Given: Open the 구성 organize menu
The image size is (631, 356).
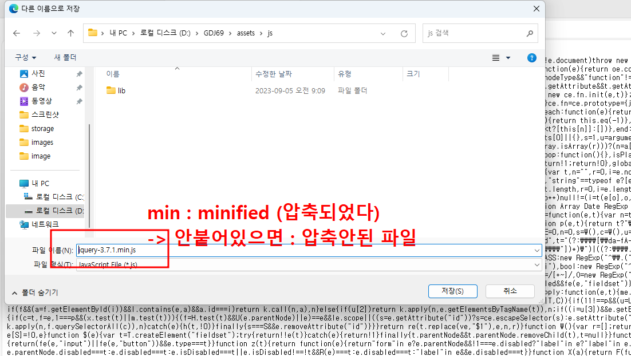Looking at the screenshot, I should click(26, 58).
